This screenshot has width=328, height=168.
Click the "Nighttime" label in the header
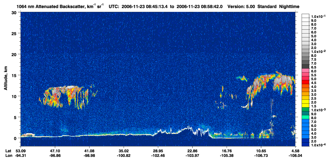tap(290, 7)
